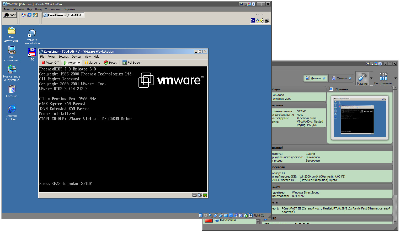Click VirtualBox USB indicator icon
The width and height of the screenshot is (400, 232).
(x=221, y=216)
